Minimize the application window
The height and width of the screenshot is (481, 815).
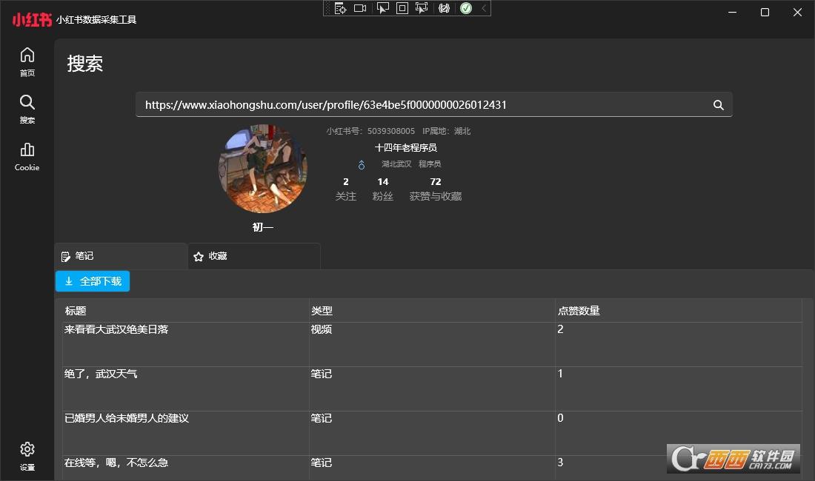[732, 12]
